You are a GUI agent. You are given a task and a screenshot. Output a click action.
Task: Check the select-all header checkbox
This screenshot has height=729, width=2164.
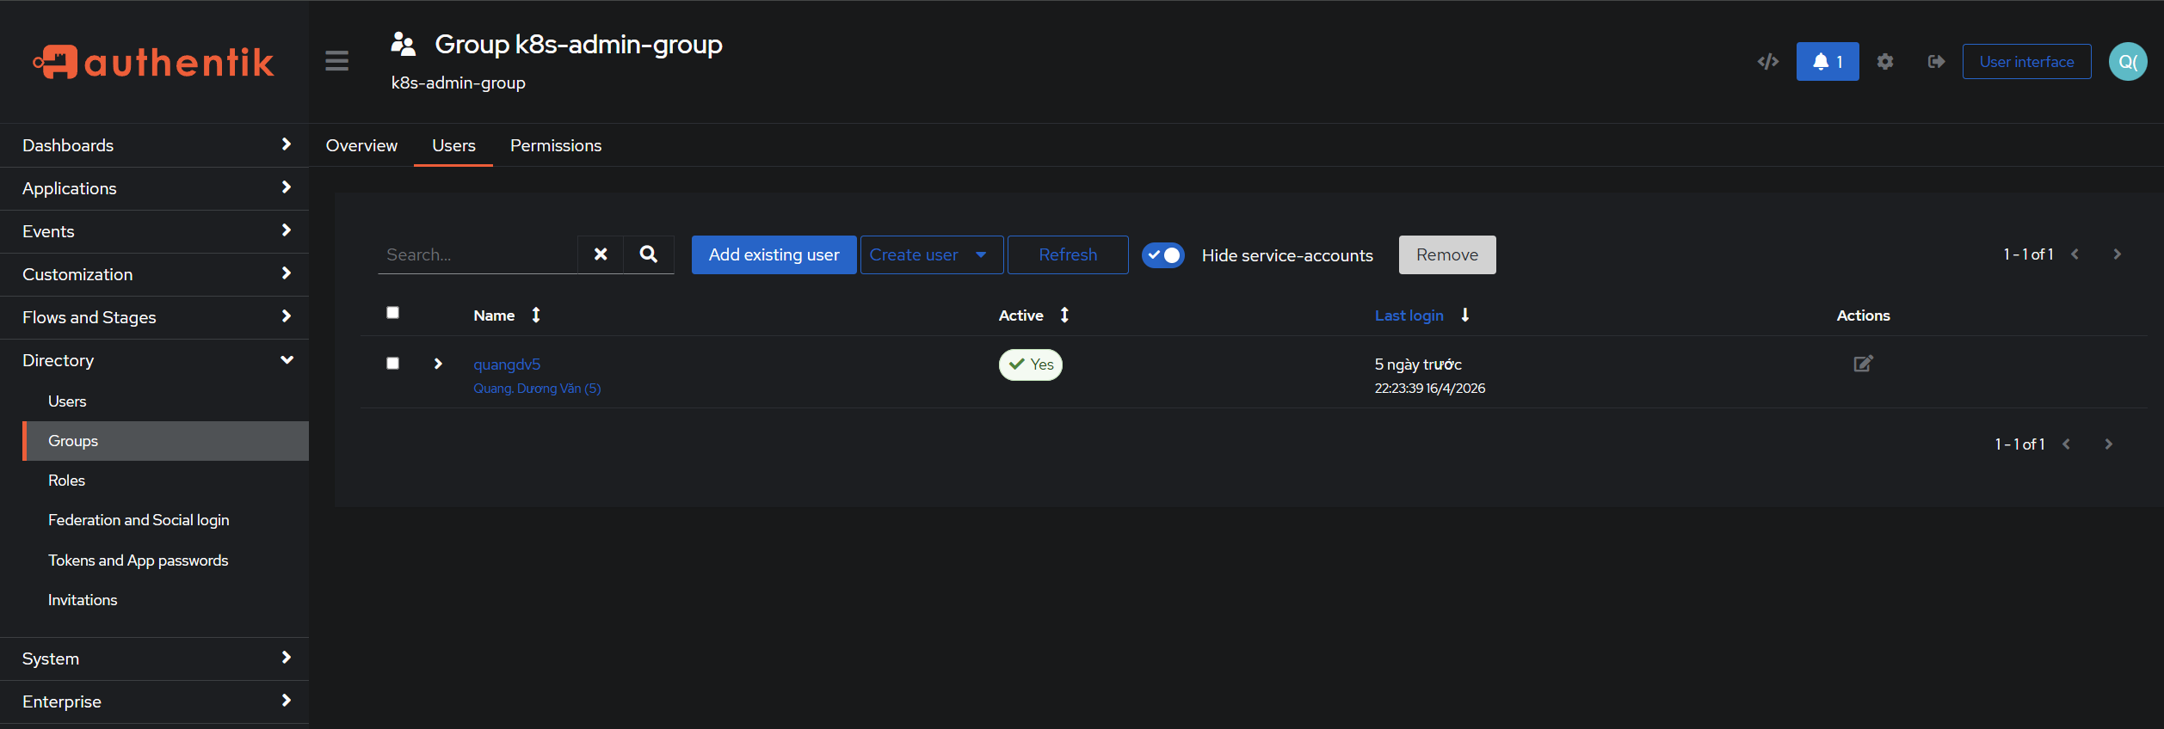[392, 313]
